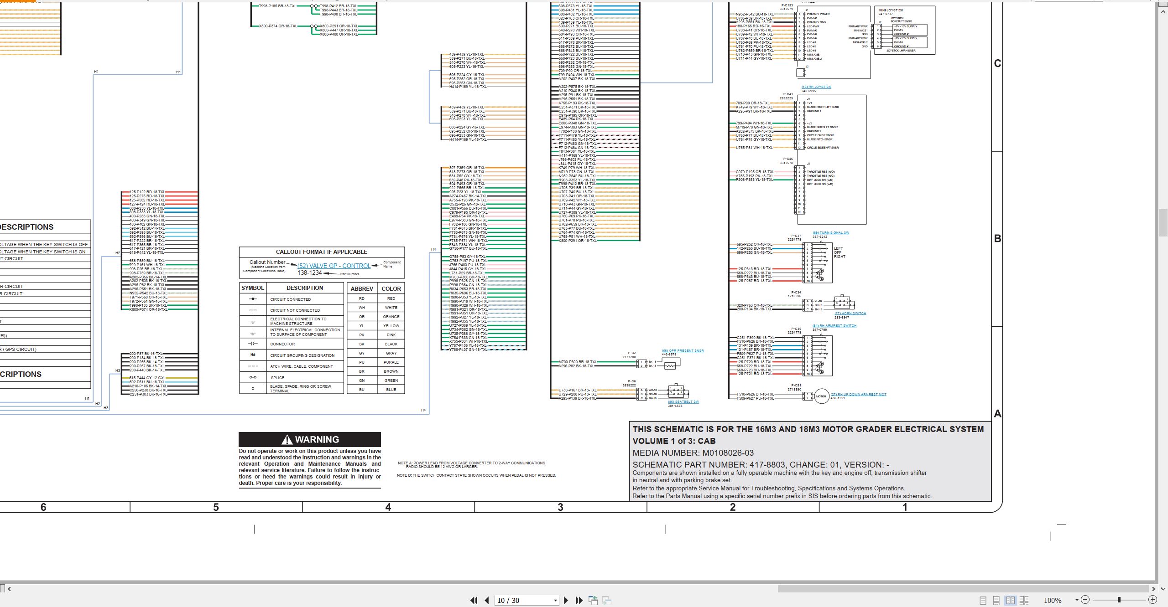Select the two-page facing view
Image resolution: width=1168 pixels, height=607 pixels.
[1011, 600]
